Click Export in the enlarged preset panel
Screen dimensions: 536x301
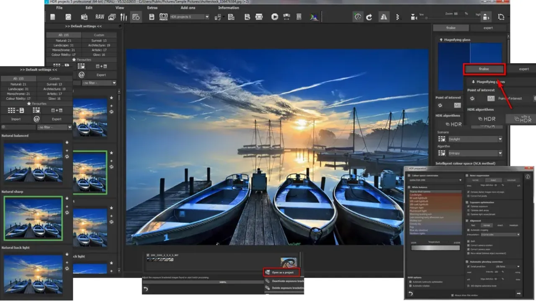click(57, 119)
